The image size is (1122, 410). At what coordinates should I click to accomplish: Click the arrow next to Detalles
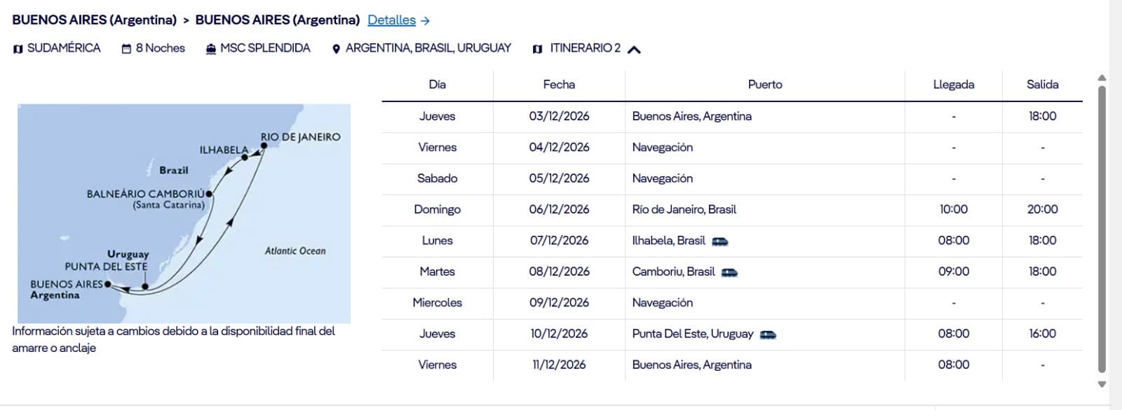425,21
